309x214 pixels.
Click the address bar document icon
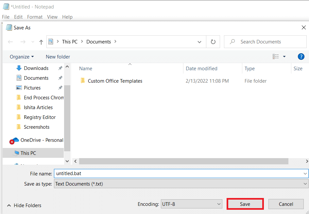pyautogui.click(x=51, y=41)
